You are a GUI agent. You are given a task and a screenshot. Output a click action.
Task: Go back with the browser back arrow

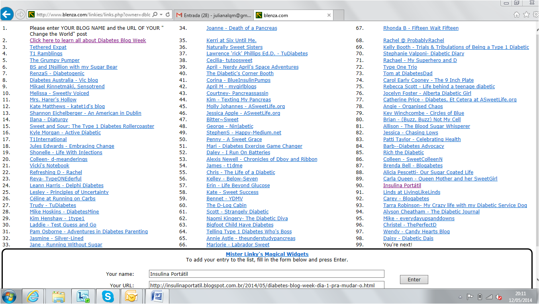(7, 15)
